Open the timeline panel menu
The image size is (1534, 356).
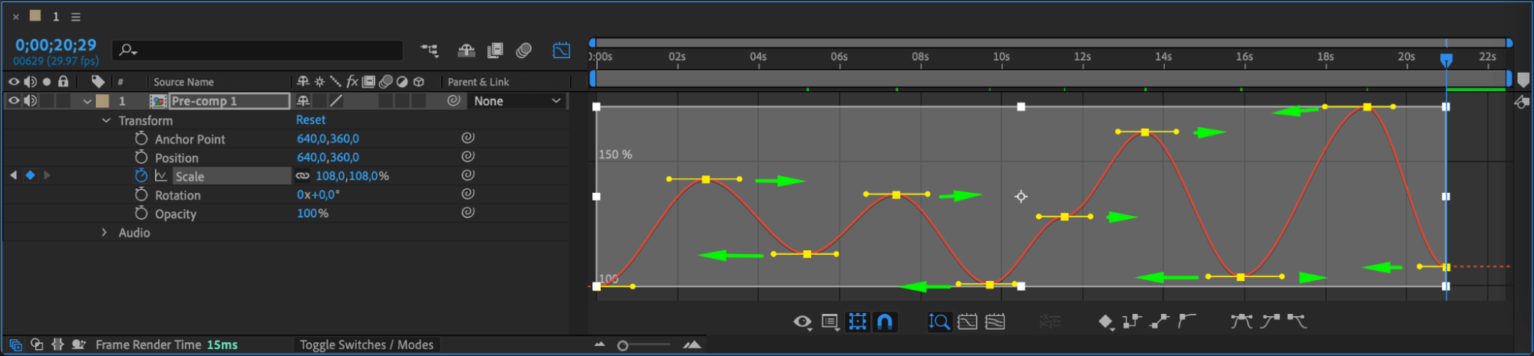pos(76,16)
